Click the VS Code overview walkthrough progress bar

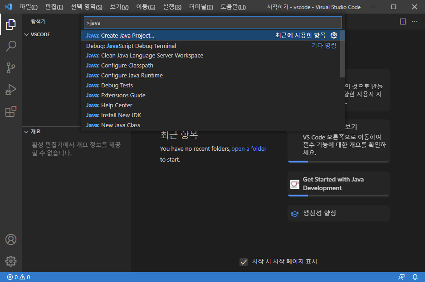point(338,162)
